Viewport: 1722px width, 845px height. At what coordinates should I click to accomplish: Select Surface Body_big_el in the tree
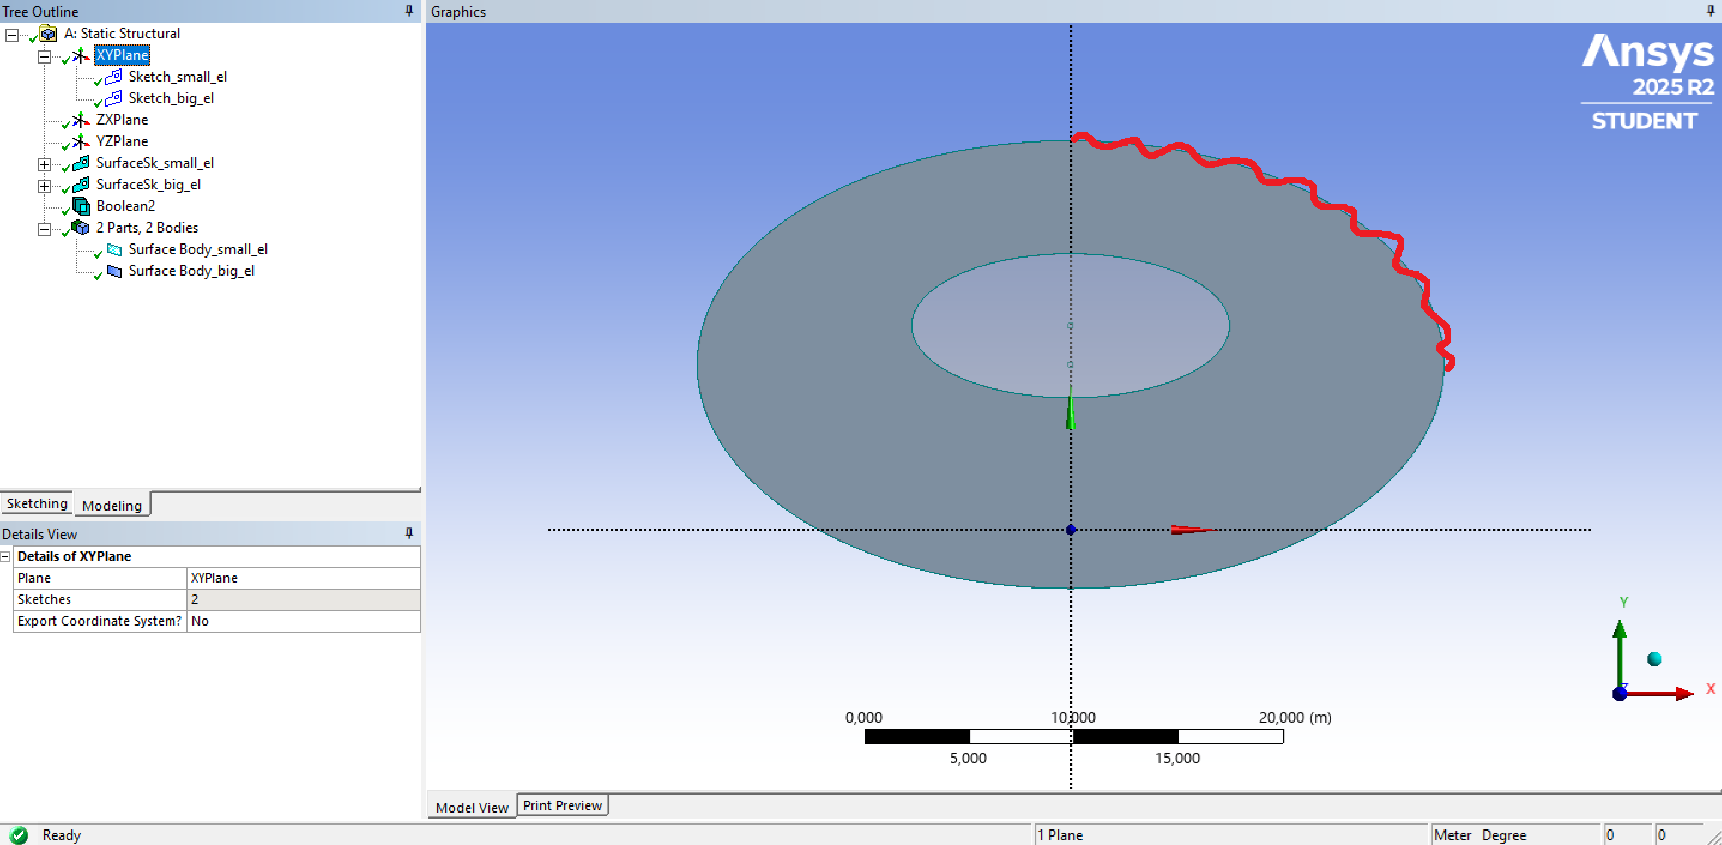click(191, 271)
